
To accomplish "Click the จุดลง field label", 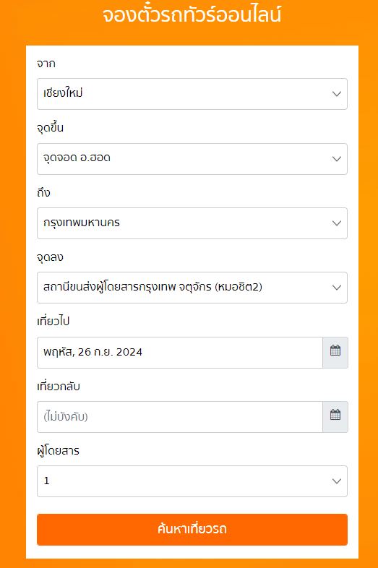I will pyautogui.click(x=50, y=257).
